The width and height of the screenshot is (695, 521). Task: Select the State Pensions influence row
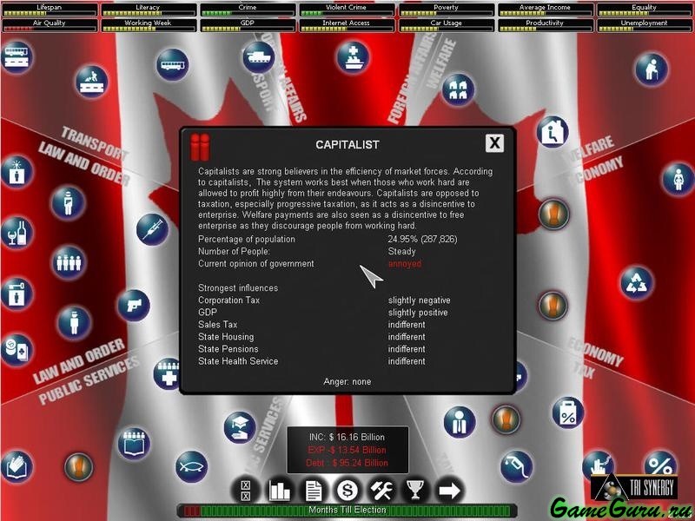pyautogui.click(x=312, y=349)
